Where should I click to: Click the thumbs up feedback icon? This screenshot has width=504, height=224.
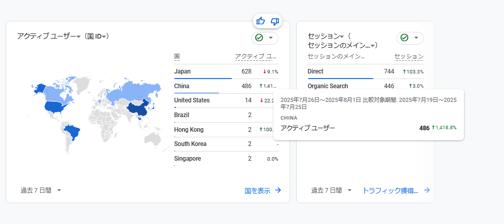tap(260, 21)
